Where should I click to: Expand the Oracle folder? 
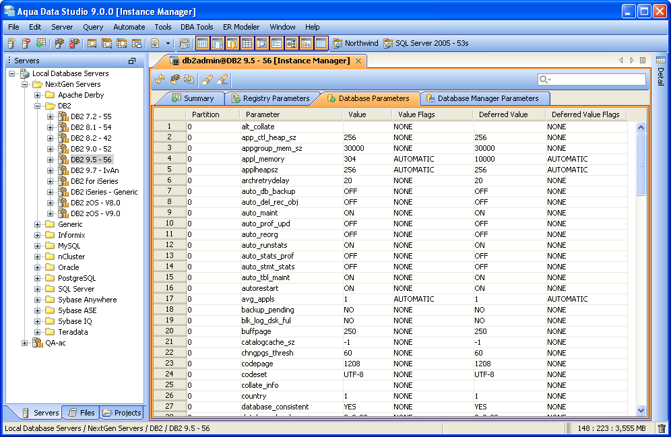37,267
